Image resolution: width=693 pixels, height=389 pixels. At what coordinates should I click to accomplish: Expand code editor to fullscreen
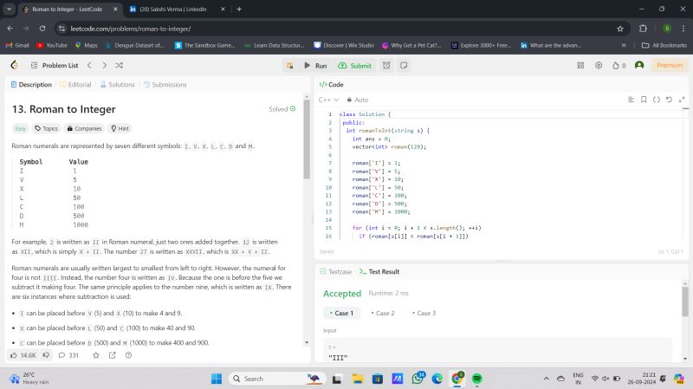click(682, 100)
